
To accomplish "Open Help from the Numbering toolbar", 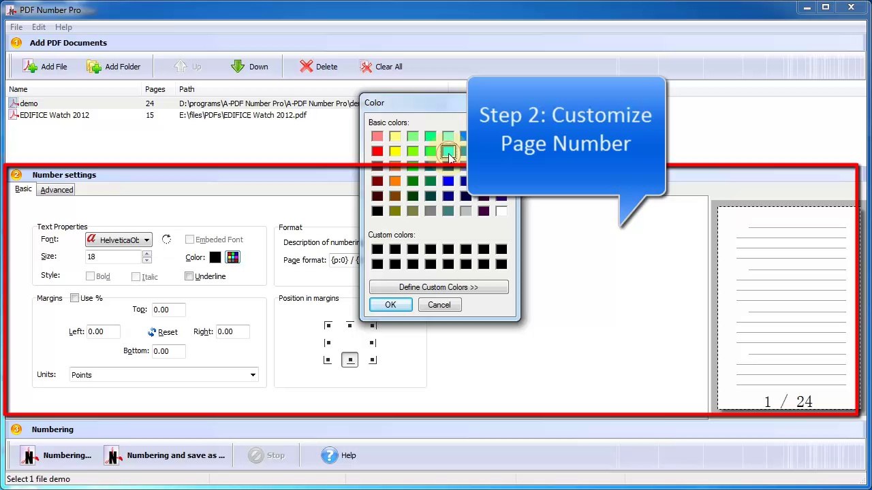I will (x=339, y=455).
